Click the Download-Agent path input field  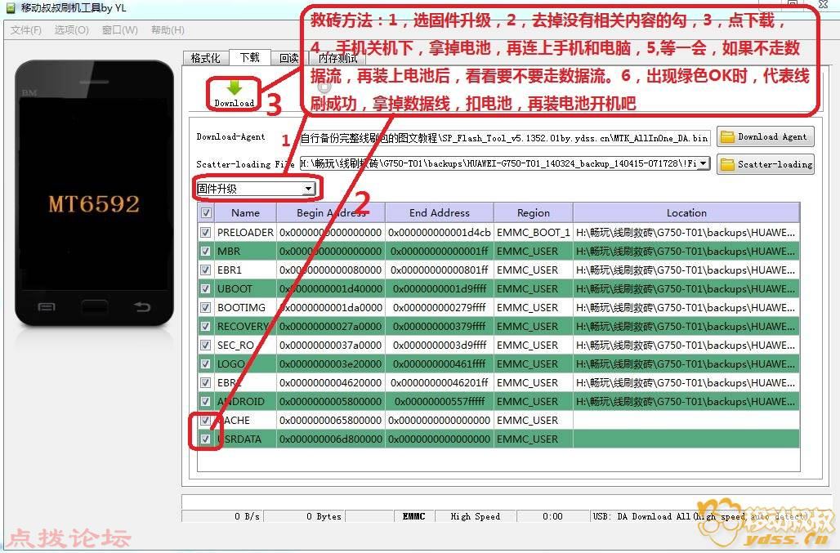(x=505, y=137)
